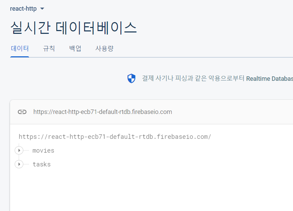The image size is (293, 211).
Task: Select the 사용량 tab
Action: (104, 48)
